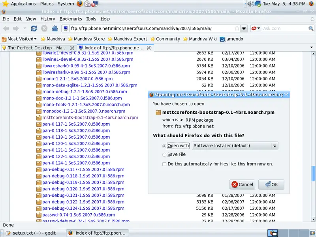316x237 pixels.
Task: Click package icon beside pan-debug-0.124-1 rpm
Action: tap(39, 209)
